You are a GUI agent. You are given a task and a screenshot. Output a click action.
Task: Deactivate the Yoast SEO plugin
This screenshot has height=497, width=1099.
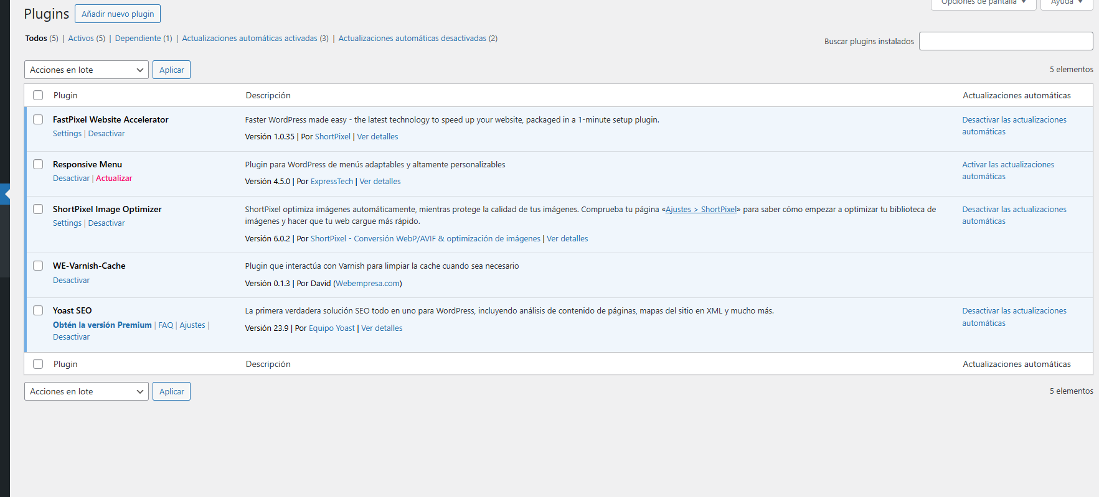pos(71,337)
